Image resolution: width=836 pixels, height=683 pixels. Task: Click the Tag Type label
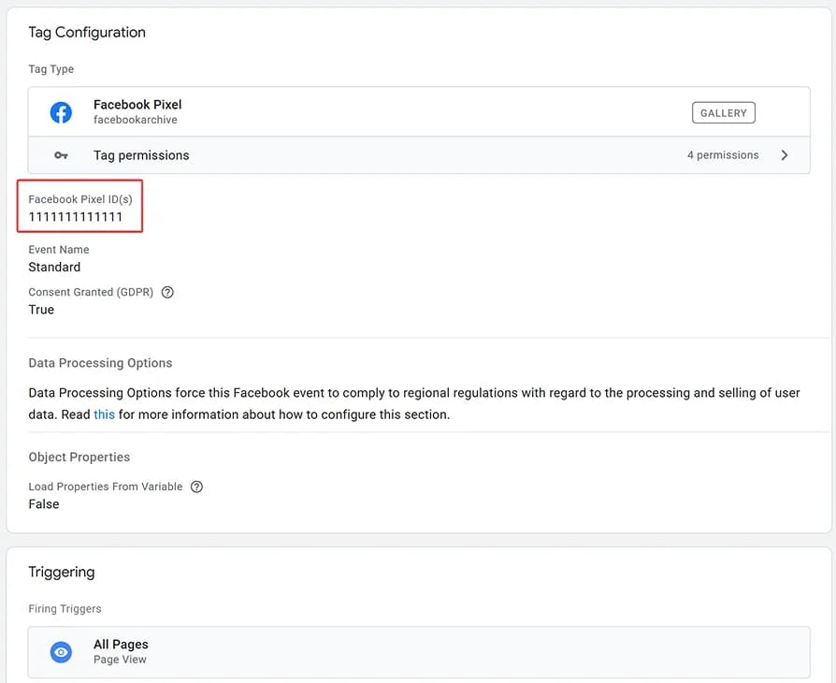(51, 69)
